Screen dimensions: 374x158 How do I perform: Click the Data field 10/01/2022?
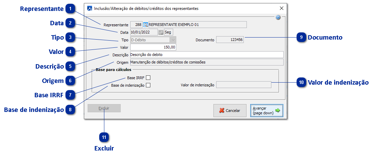pos(144,32)
